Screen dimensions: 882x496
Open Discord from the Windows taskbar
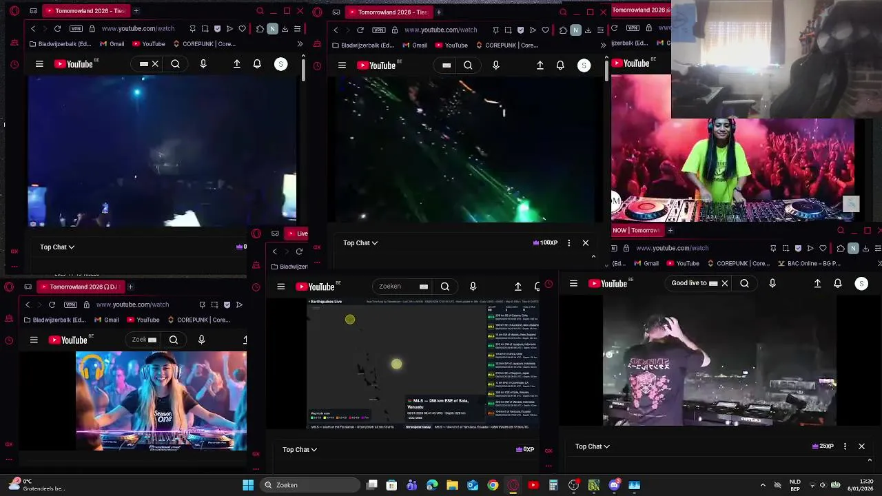click(x=614, y=485)
